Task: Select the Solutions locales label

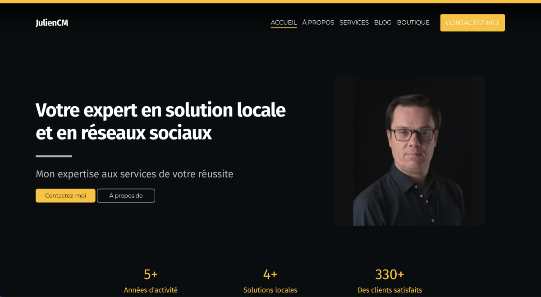Action: coord(270,290)
